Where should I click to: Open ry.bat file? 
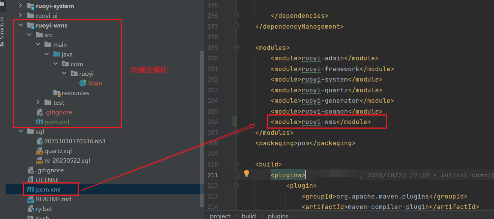coord(44,208)
